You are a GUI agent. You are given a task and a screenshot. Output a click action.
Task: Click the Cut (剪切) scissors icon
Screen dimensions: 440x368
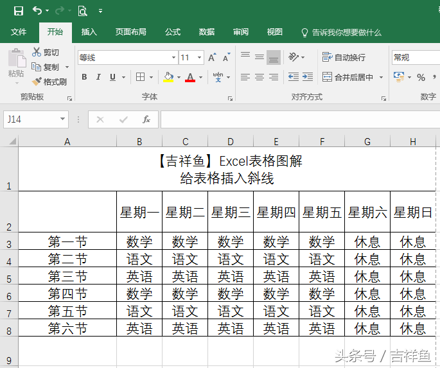pyautogui.click(x=37, y=52)
